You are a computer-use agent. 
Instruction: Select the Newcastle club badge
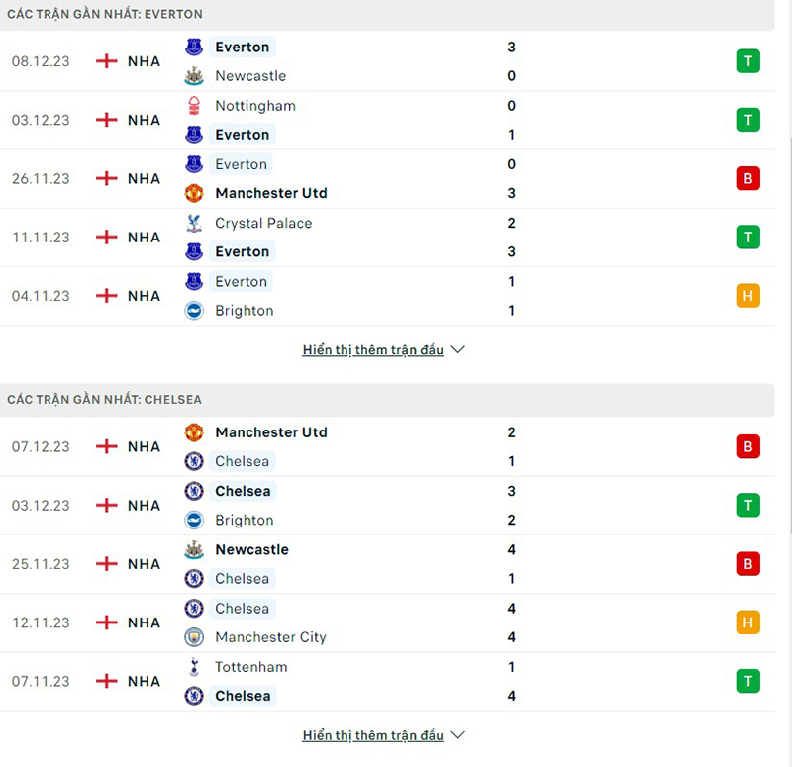[194, 75]
